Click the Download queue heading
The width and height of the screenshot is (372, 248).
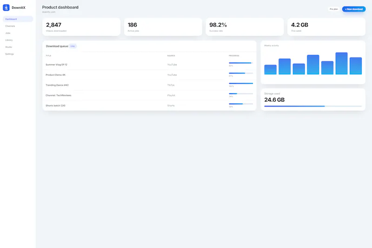click(57, 46)
